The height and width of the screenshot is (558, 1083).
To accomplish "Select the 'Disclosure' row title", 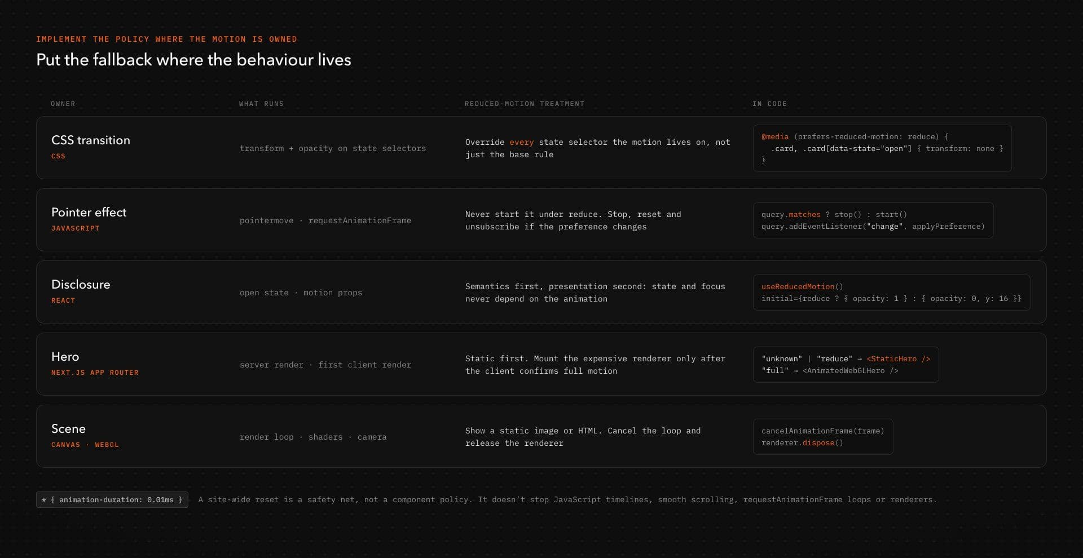I will point(81,285).
